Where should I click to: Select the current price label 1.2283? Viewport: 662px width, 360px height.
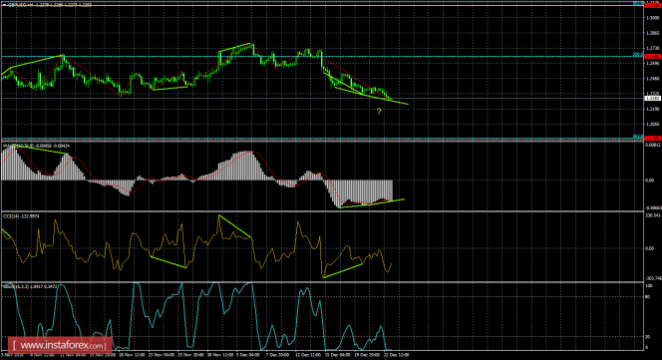652,98
